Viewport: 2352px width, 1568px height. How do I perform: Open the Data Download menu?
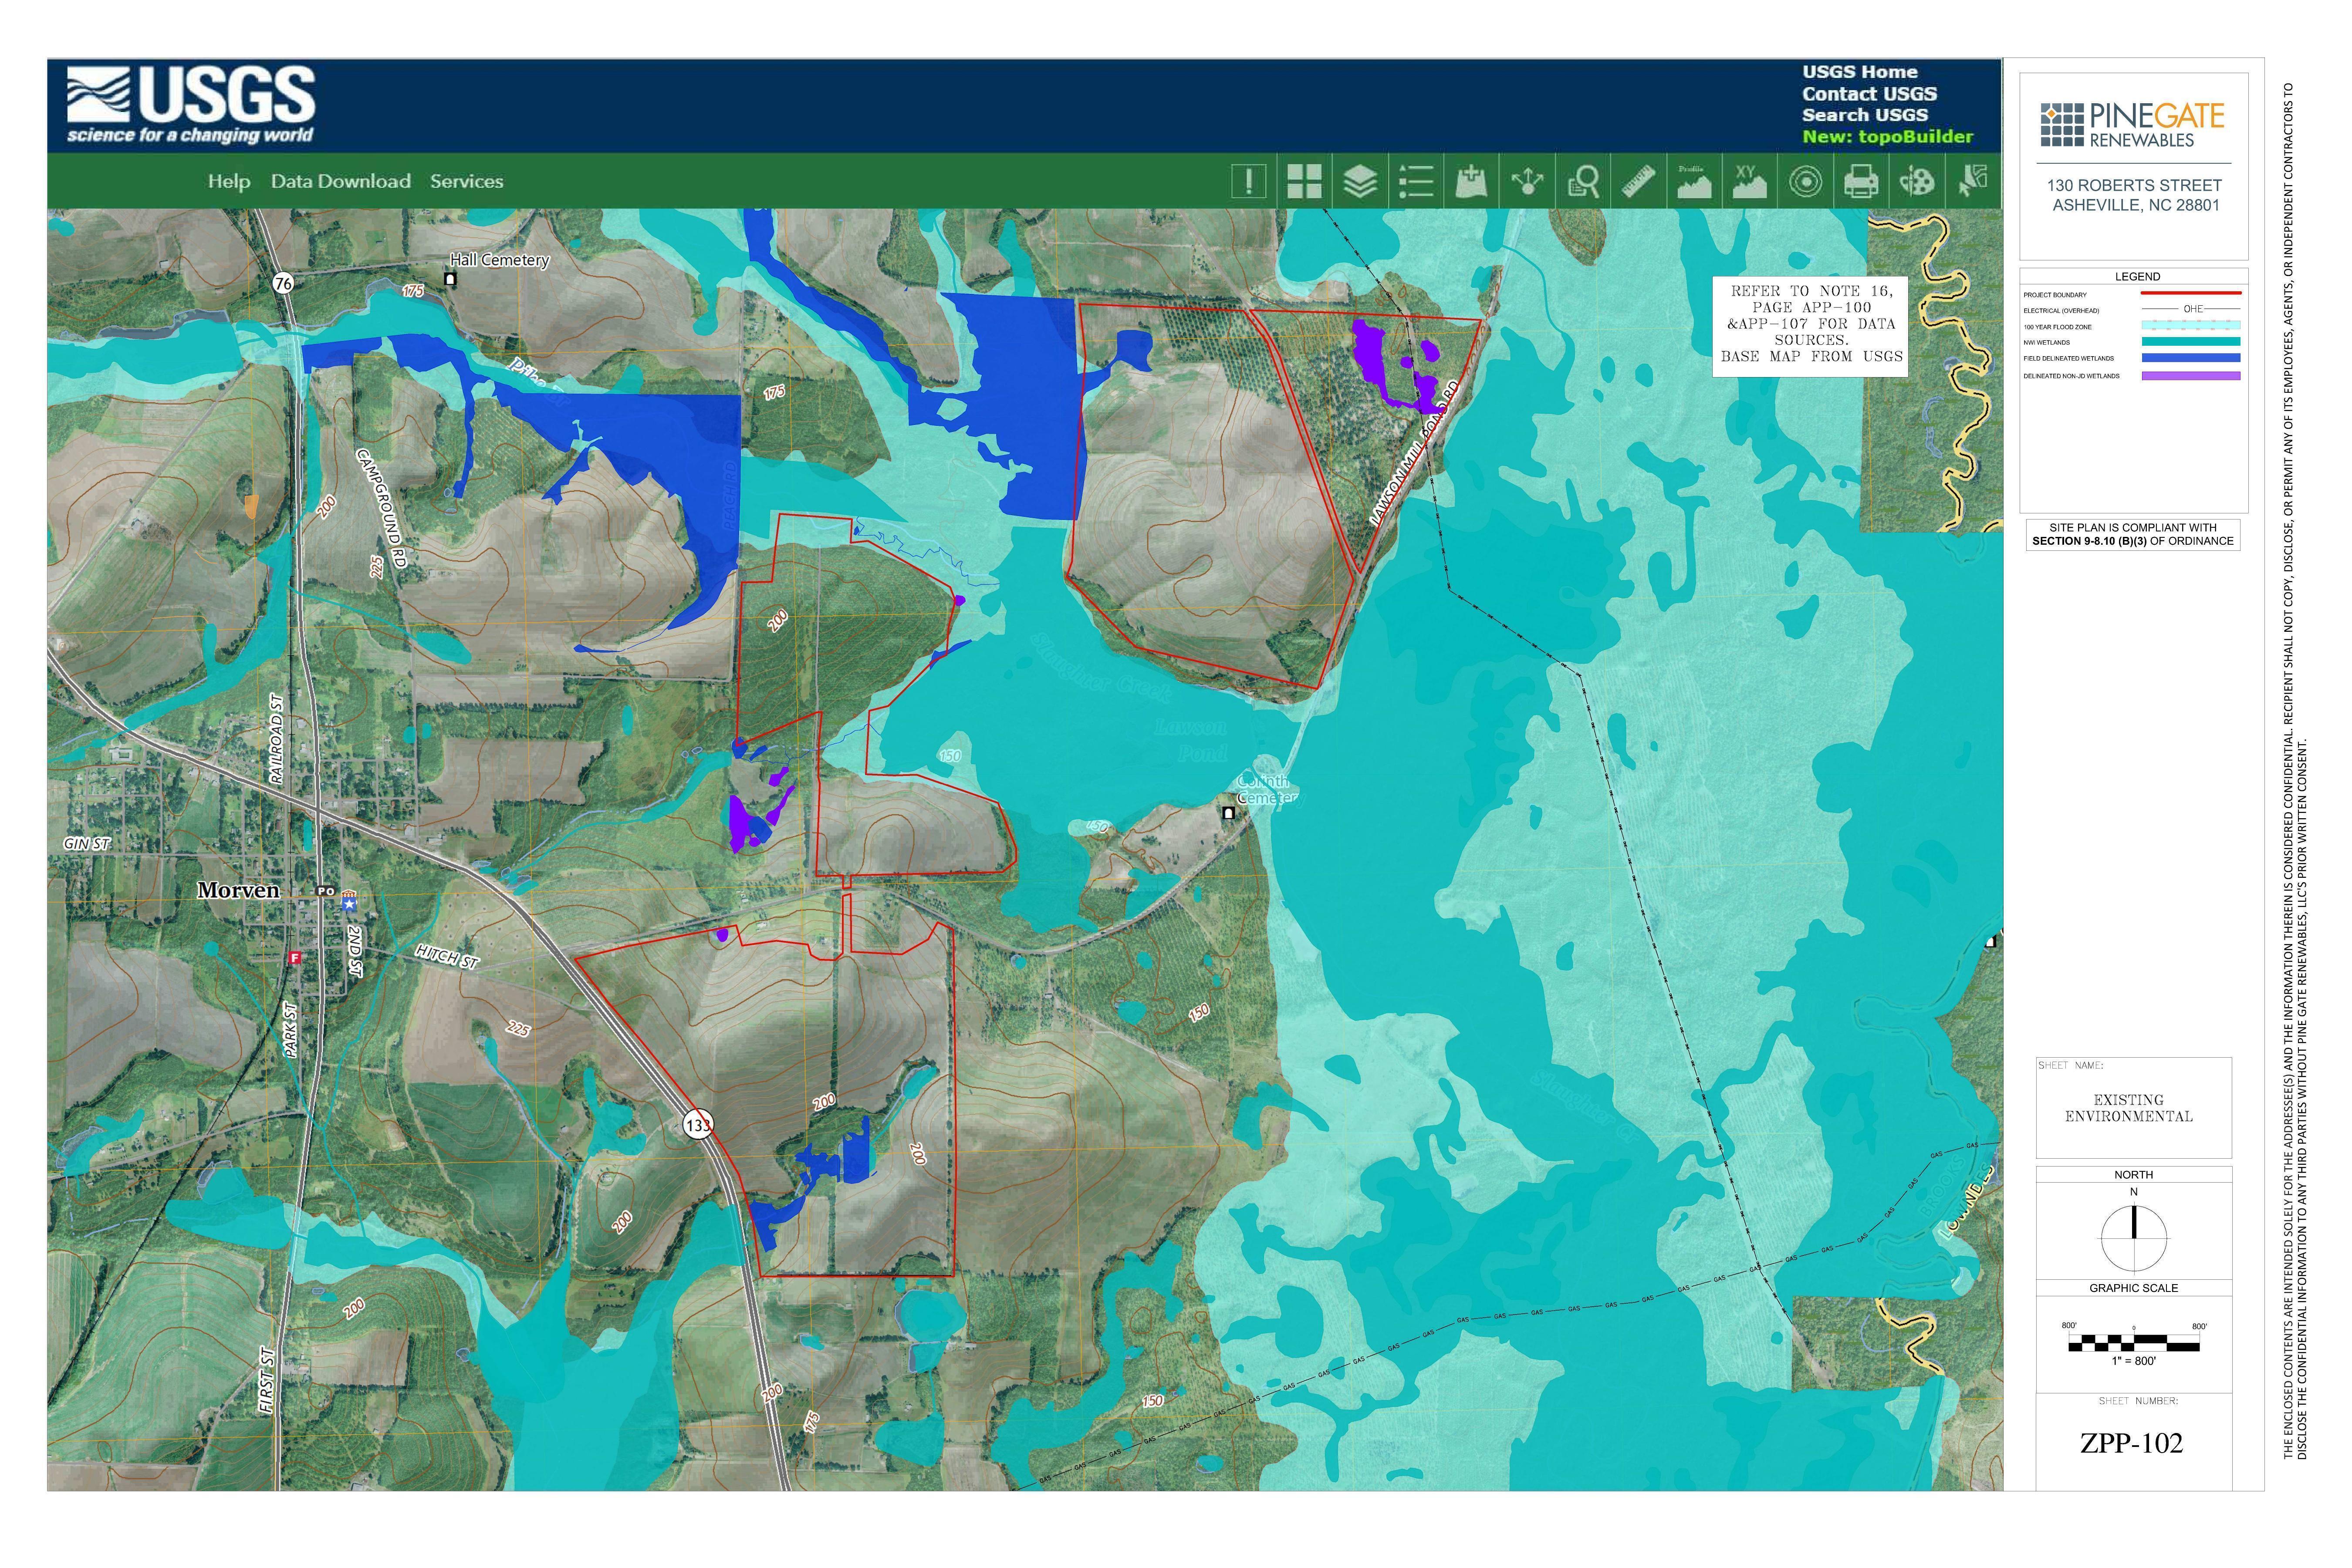coord(340,181)
